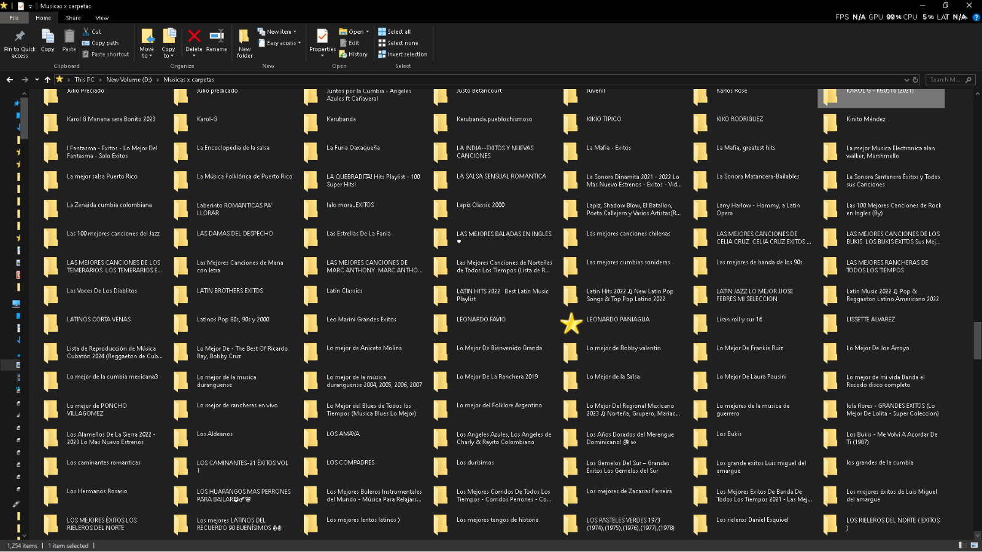Open the Copy to dropdown
Image resolution: width=982 pixels, height=552 pixels.
coord(168,44)
